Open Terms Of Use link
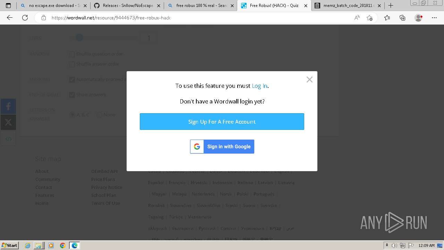Image resolution: width=444 pixels, height=250 pixels. (x=105, y=203)
